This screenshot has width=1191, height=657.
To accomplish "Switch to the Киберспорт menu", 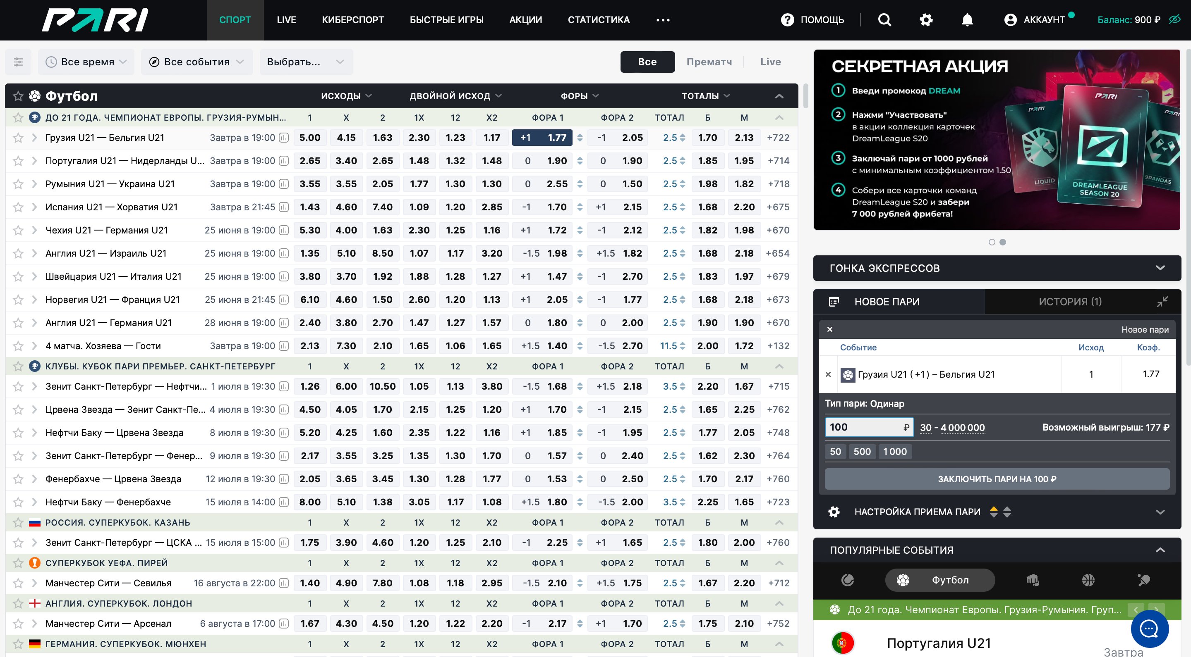I will [352, 20].
